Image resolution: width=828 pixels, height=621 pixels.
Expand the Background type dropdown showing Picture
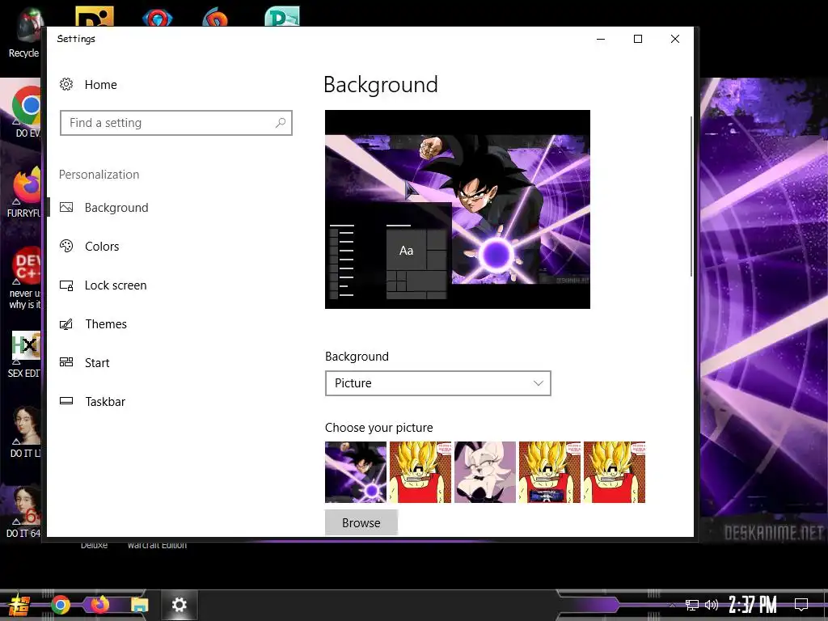[x=437, y=383]
